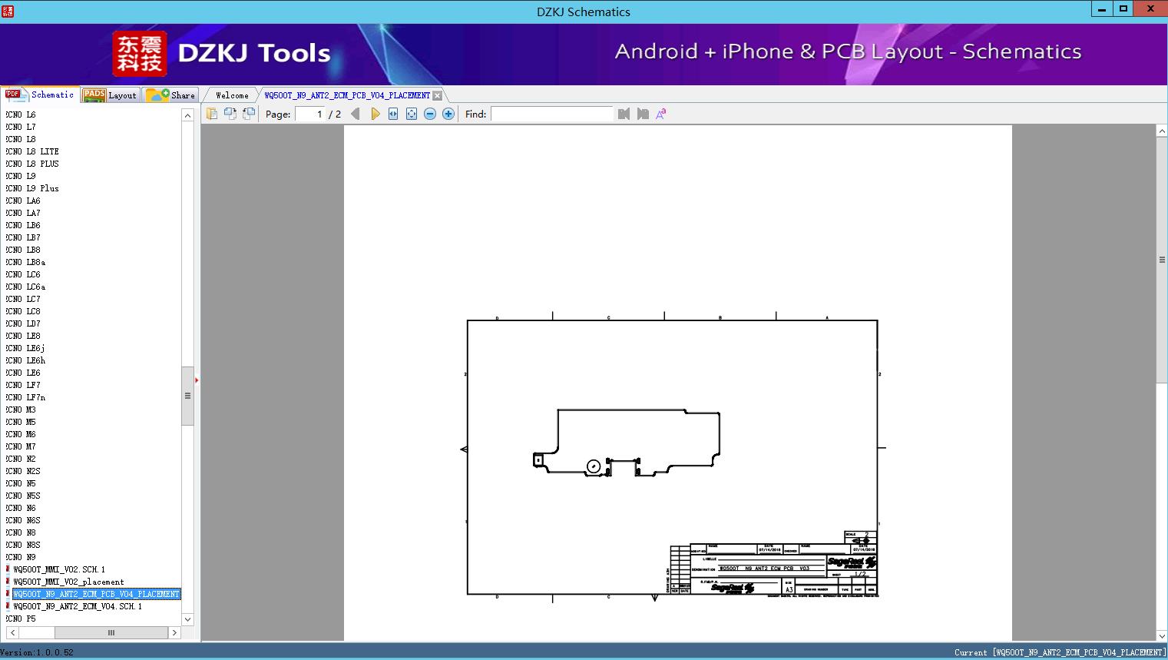
Task: Click the fit width icon
Action: click(x=393, y=114)
